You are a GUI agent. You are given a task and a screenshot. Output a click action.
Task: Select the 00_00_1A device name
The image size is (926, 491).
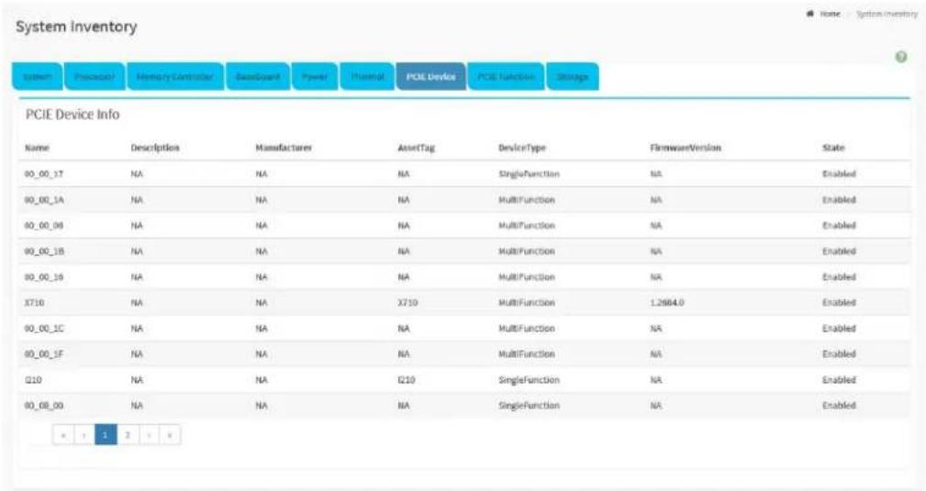[44, 200]
